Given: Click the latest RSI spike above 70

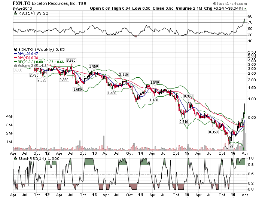Looking at the screenshot, I should (x=244, y=21).
